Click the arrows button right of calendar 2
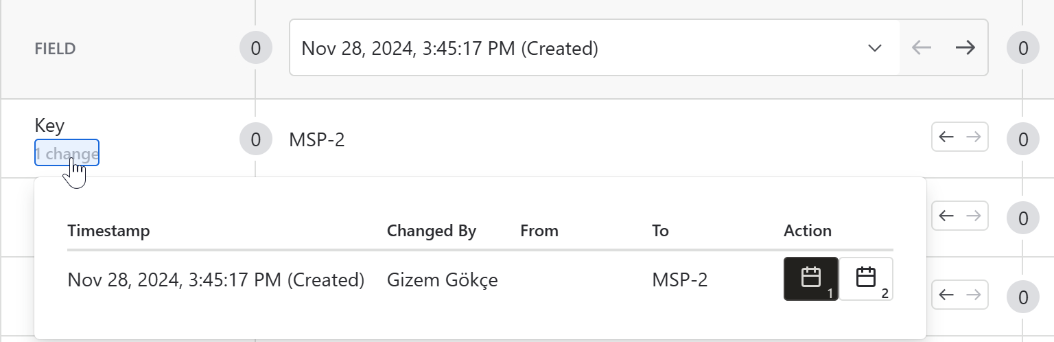Screen dimensions: 1054x342 (x=959, y=295)
